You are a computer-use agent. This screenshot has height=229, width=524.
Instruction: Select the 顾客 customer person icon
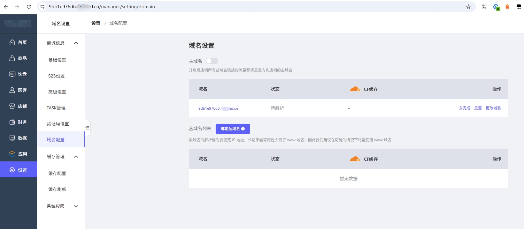pos(12,90)
